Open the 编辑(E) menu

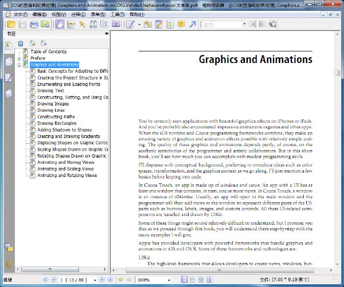(x=40, y=14)
